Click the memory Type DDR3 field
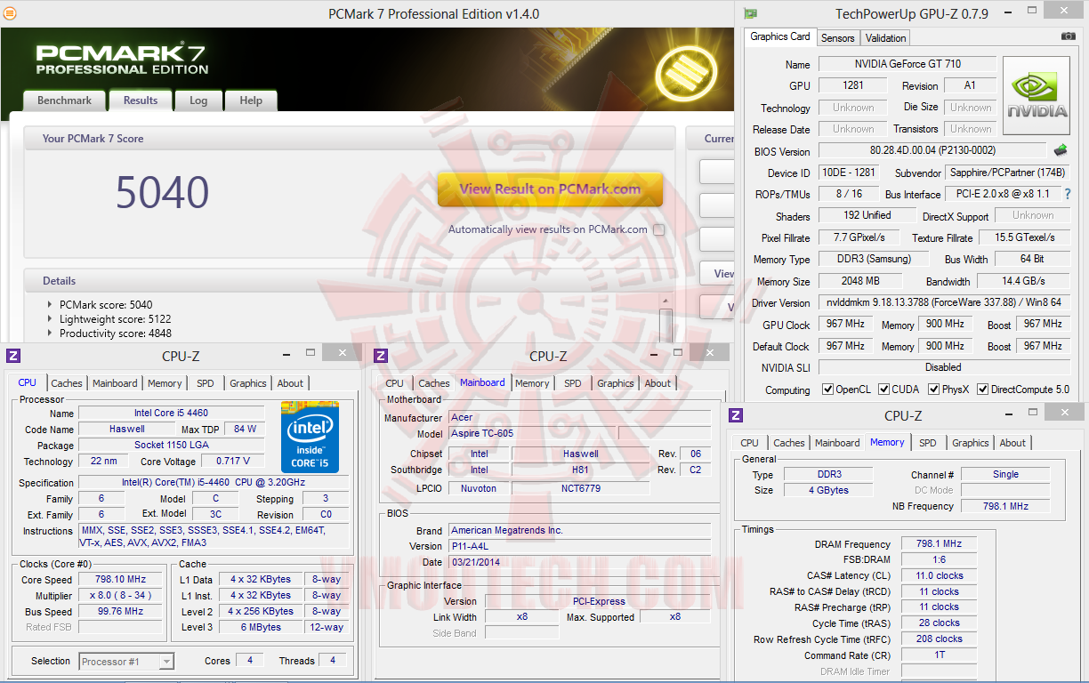This screenshot has width=1089, height=683. 828,475
